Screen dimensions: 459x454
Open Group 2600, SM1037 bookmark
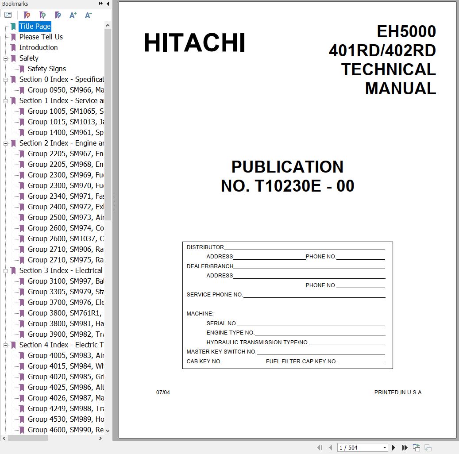[x=66, y=239]
